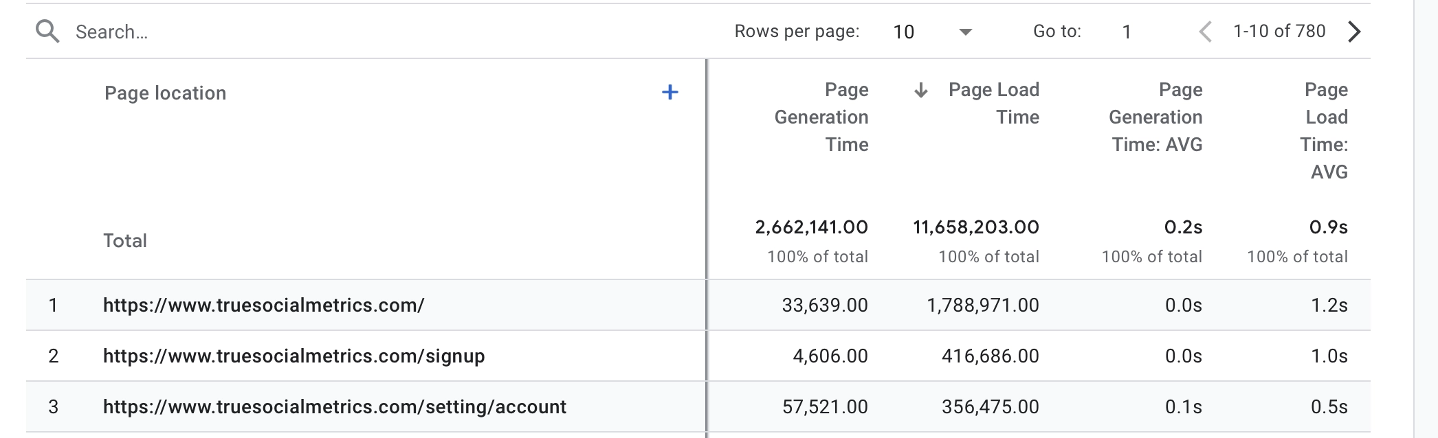This screenshot has width=1438, height=438.
Task: Open the Rows per page dropdown
Action: tap(932, 32)
